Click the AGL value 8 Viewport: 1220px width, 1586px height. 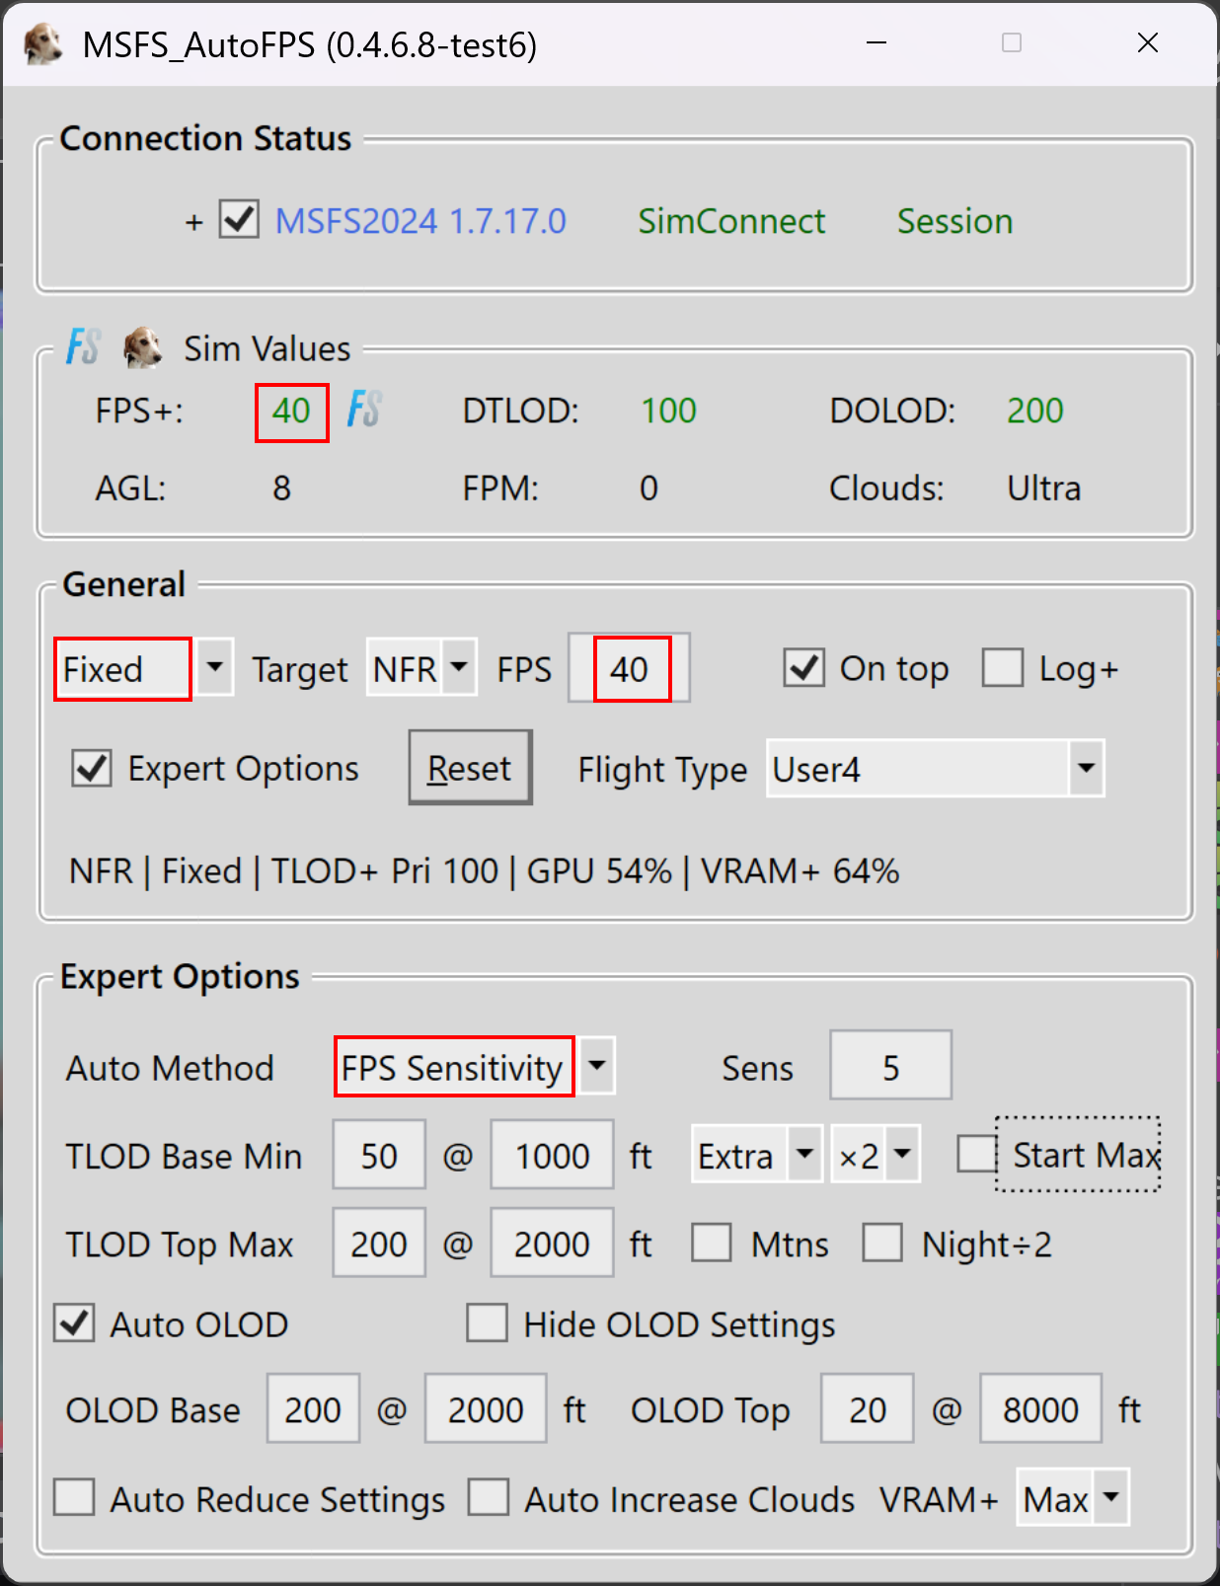coord(281,488)
